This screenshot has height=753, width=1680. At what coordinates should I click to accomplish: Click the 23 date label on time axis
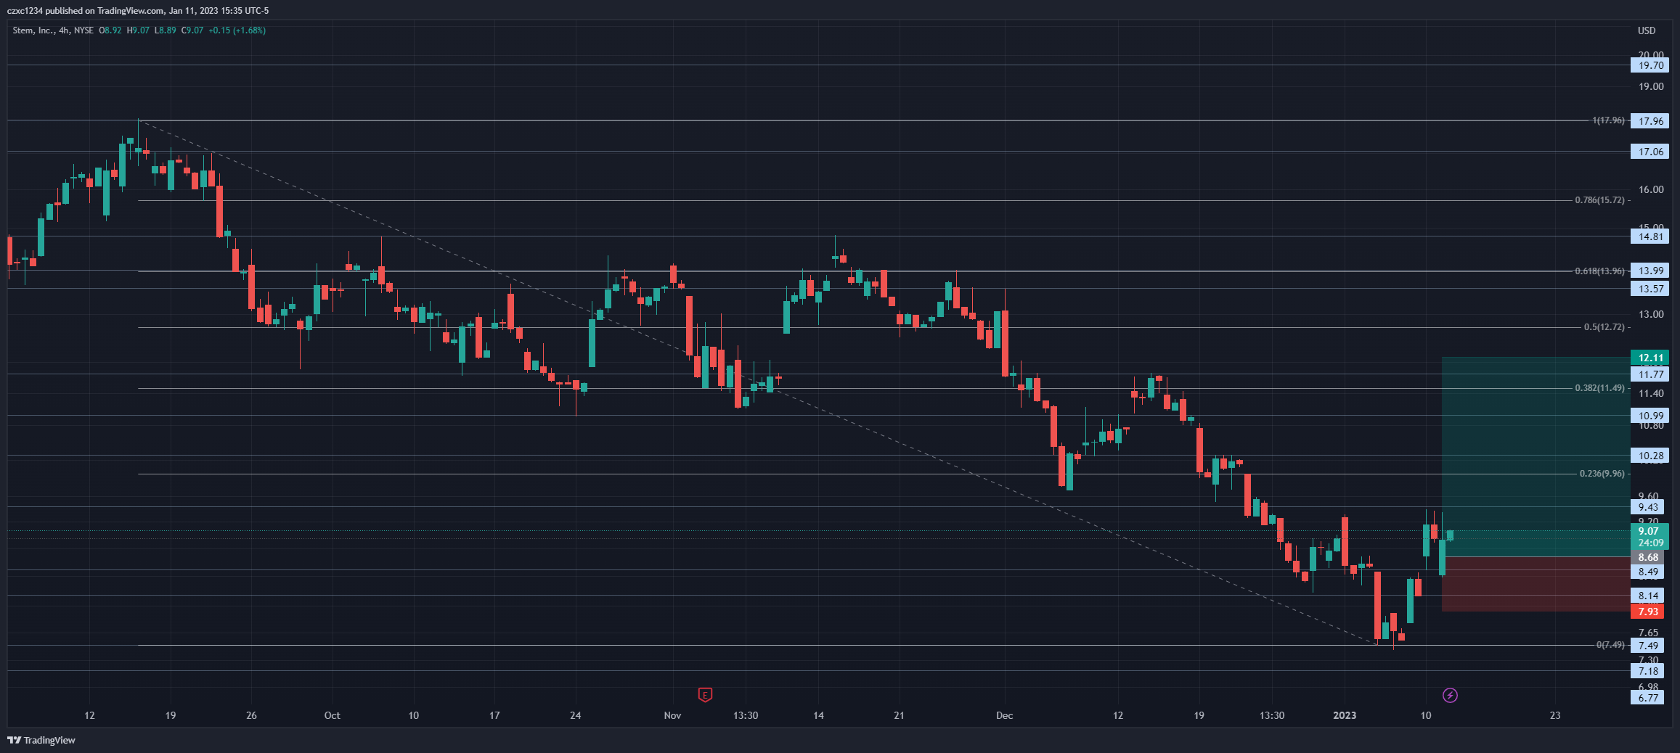[x=1555, y=715]
